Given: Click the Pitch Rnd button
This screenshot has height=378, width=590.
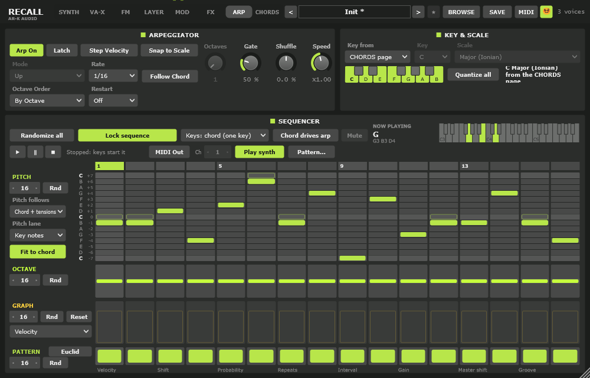Looking at the screenshot, I should [x=55, y=188].
